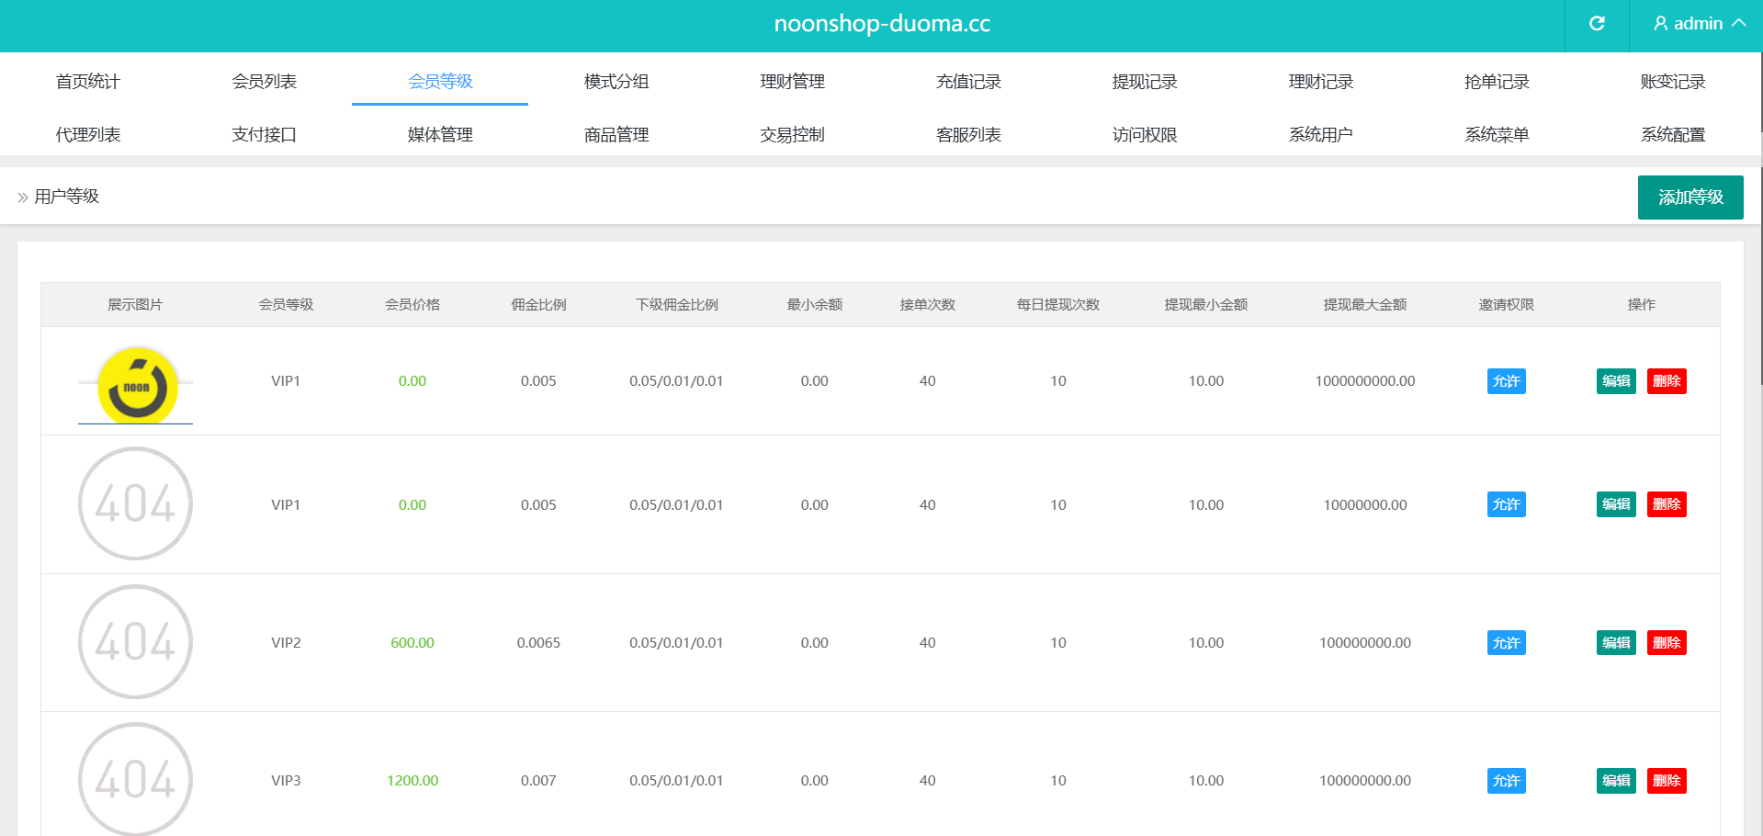The height and width of the screenshot is (836, 1763).
Task: Click the breadcrumb arrows beside 用户等级
Action: click(23, 198)
